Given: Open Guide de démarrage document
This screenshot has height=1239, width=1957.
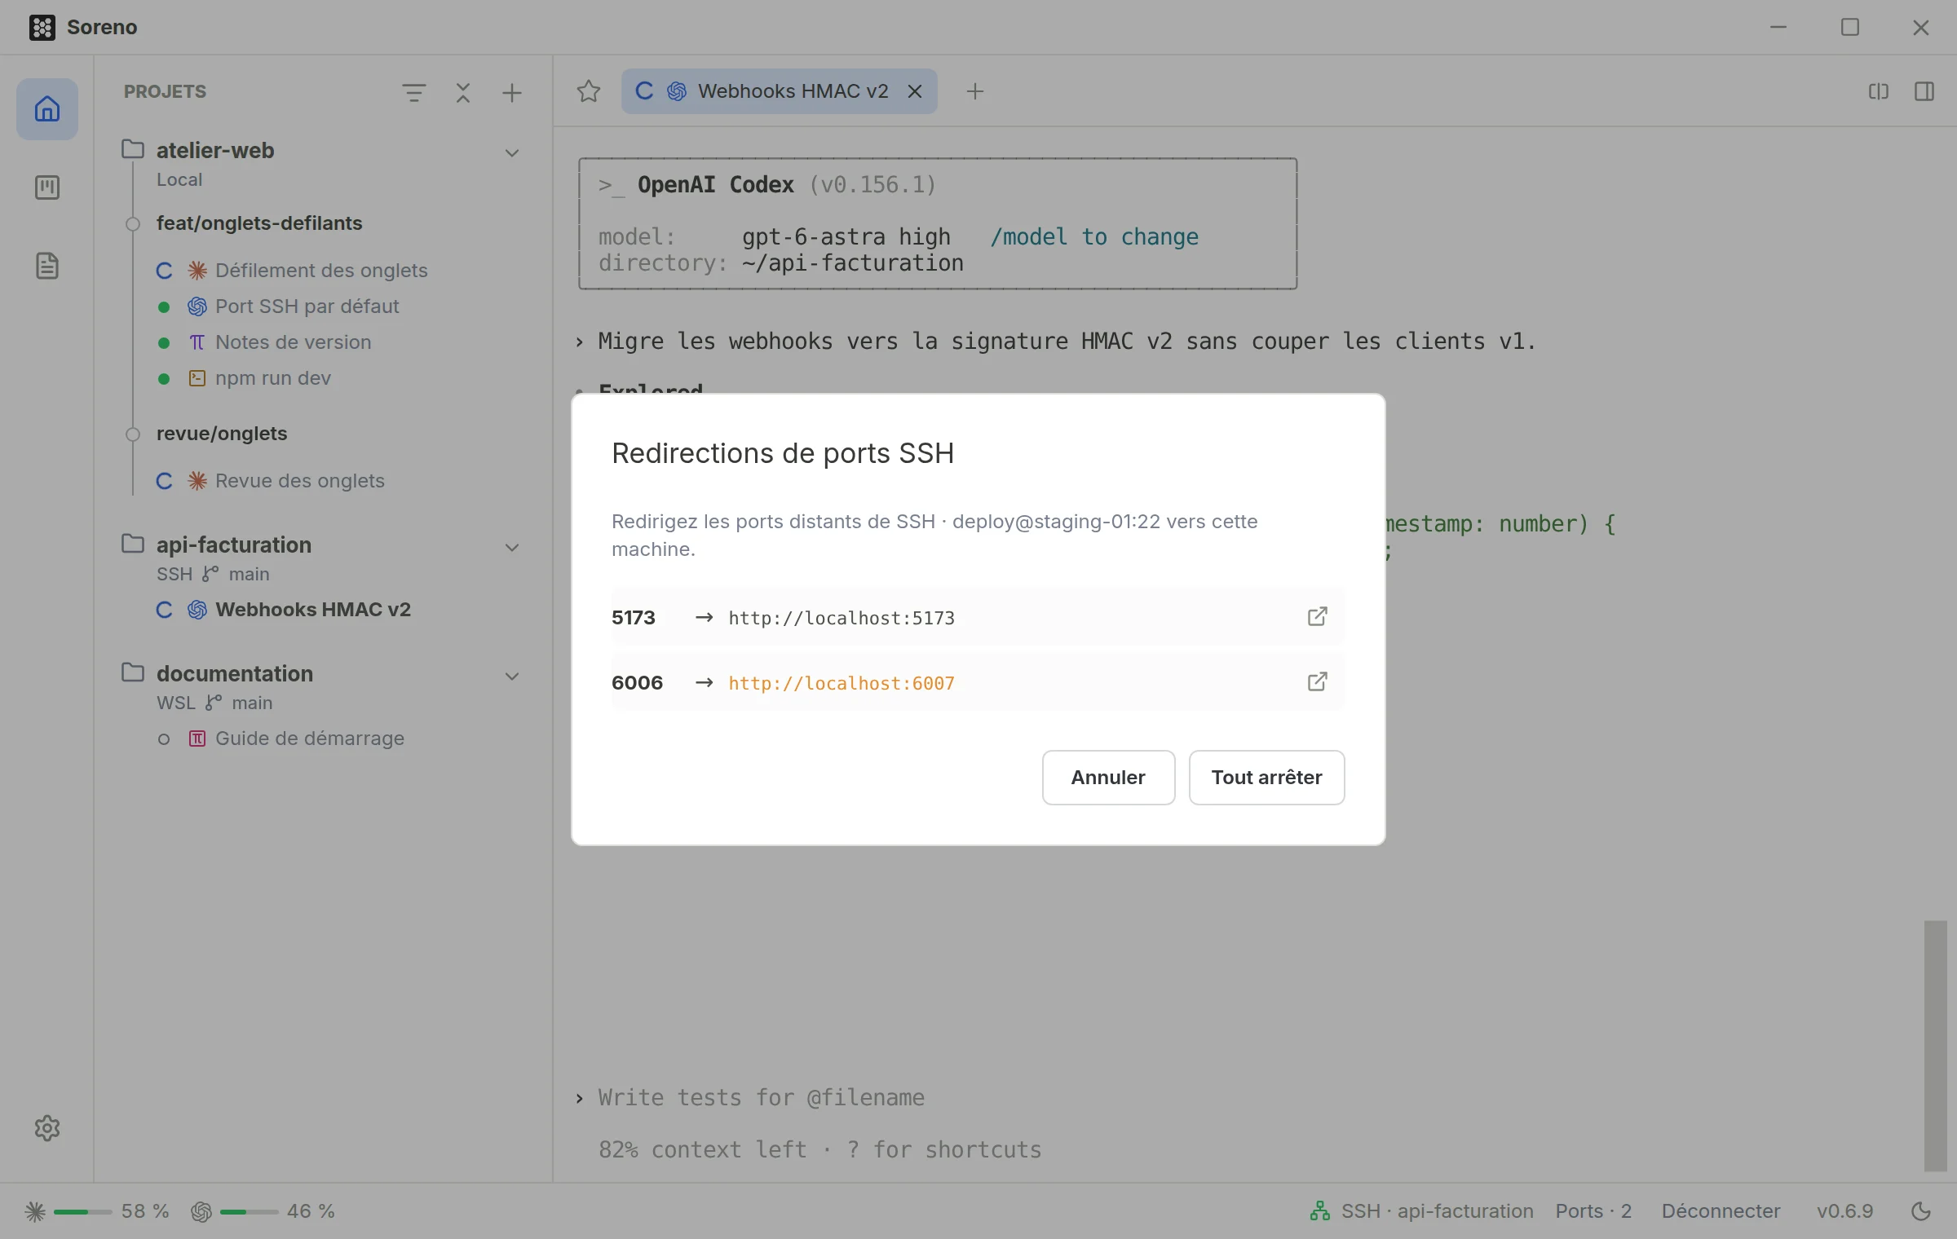Looking at the screenshot, I should point(310,739).
